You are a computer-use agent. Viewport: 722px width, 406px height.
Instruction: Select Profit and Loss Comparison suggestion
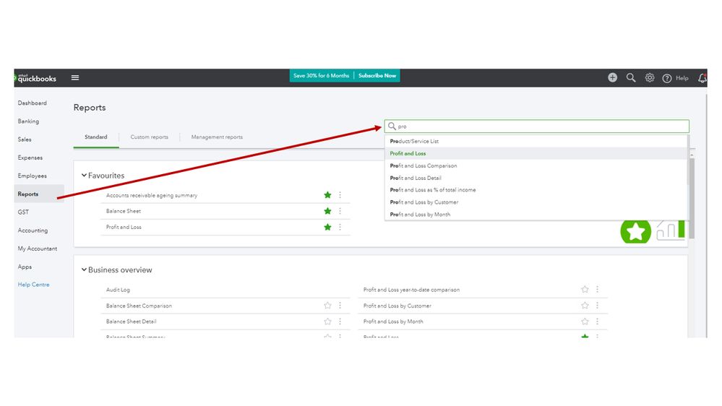pos(536,165)
